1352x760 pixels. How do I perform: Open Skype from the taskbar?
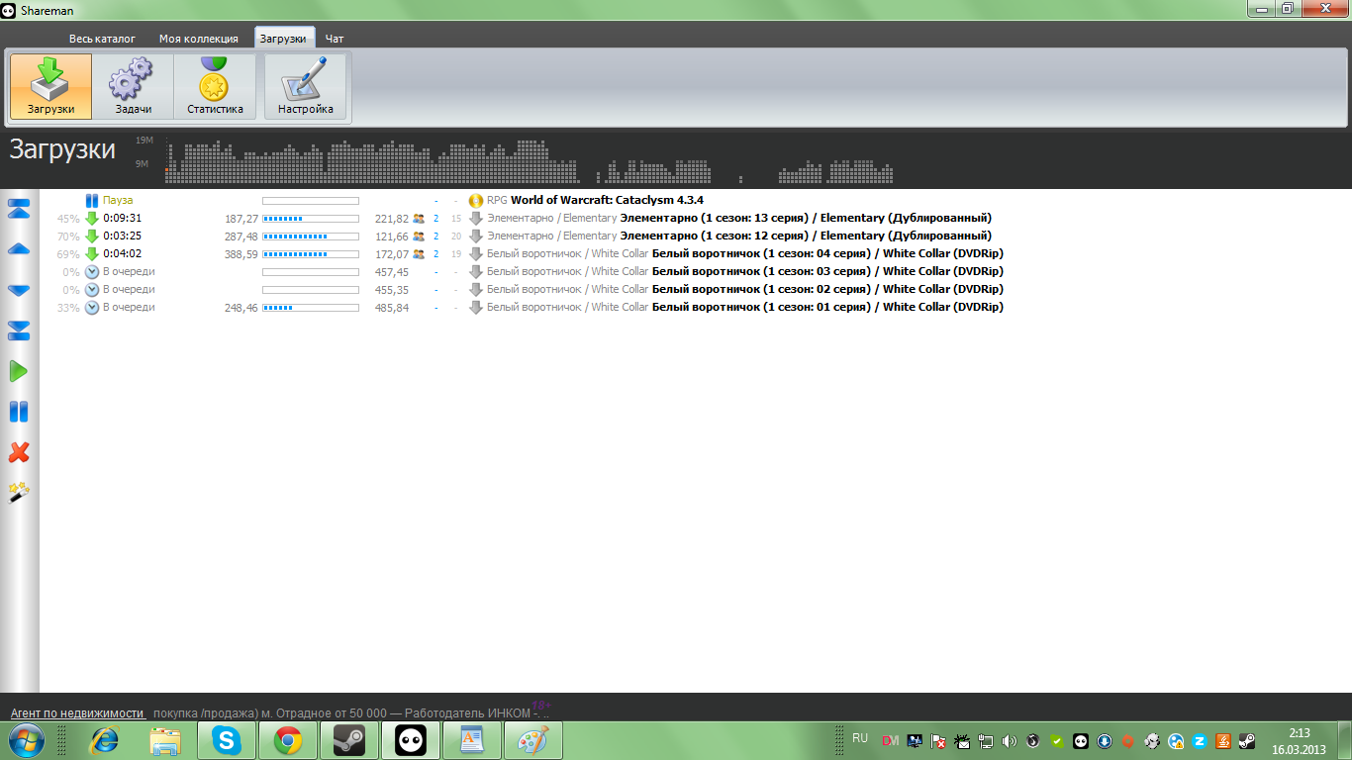[227, 740]
